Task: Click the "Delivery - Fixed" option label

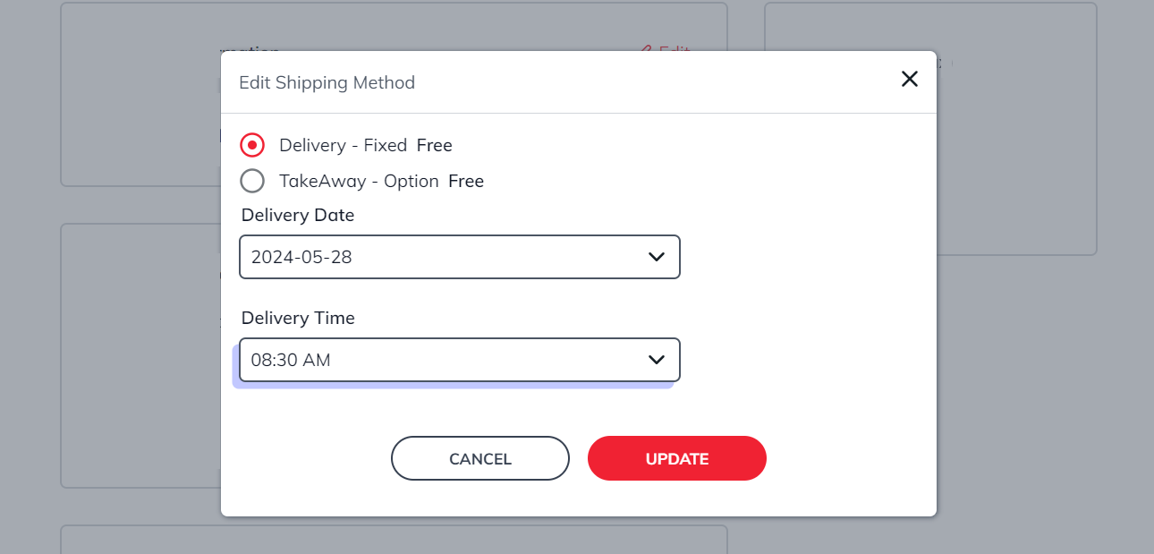Action: coord(343,145)
